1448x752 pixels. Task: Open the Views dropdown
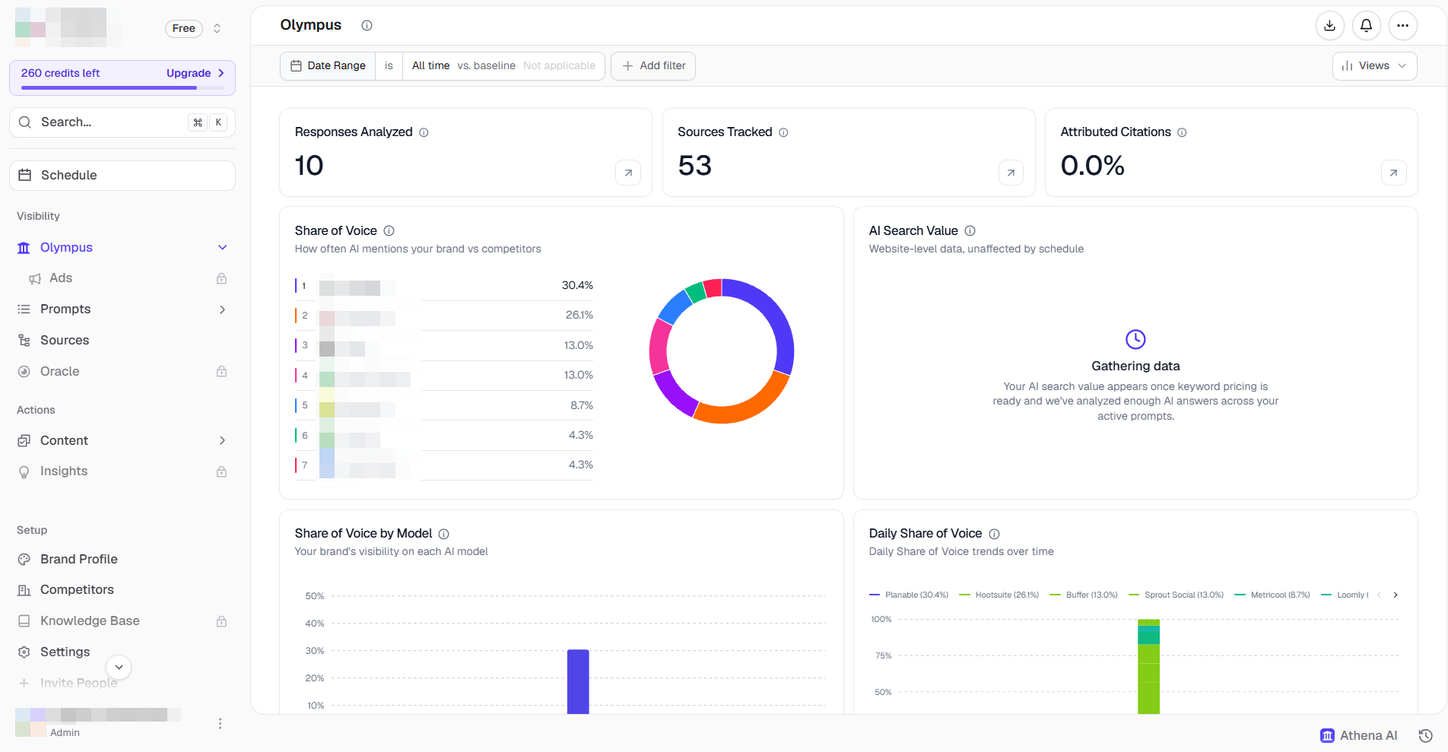1374,66
